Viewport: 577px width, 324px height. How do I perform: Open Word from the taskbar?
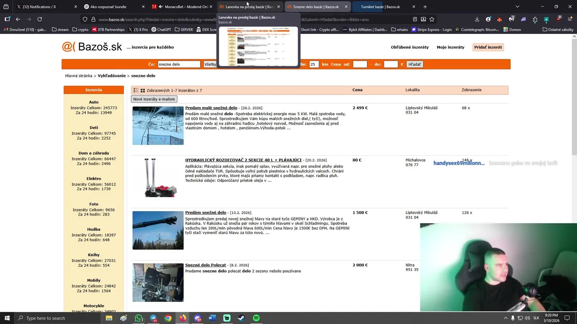coord(212,318)
